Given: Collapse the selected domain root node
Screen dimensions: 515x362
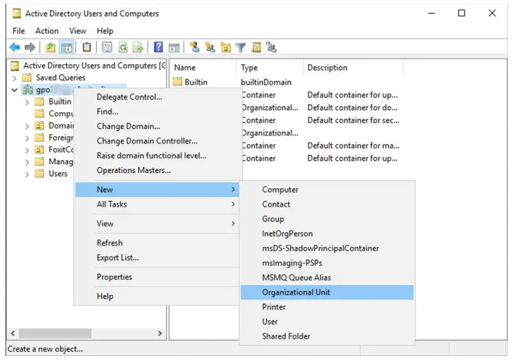Looking at the screenshot, I should (x=15, y=89).
